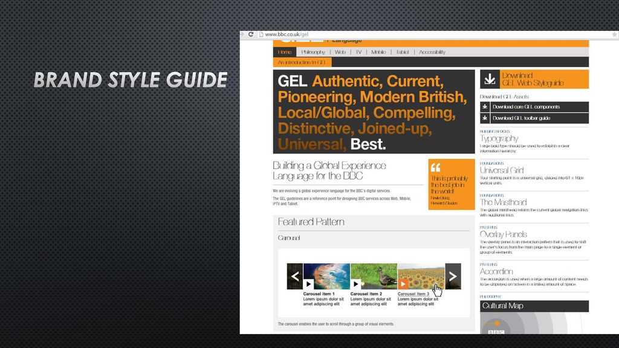This screenshot has height=348, width=619.
Task: Select the TV nav item
Action: (x=358, y=52)
